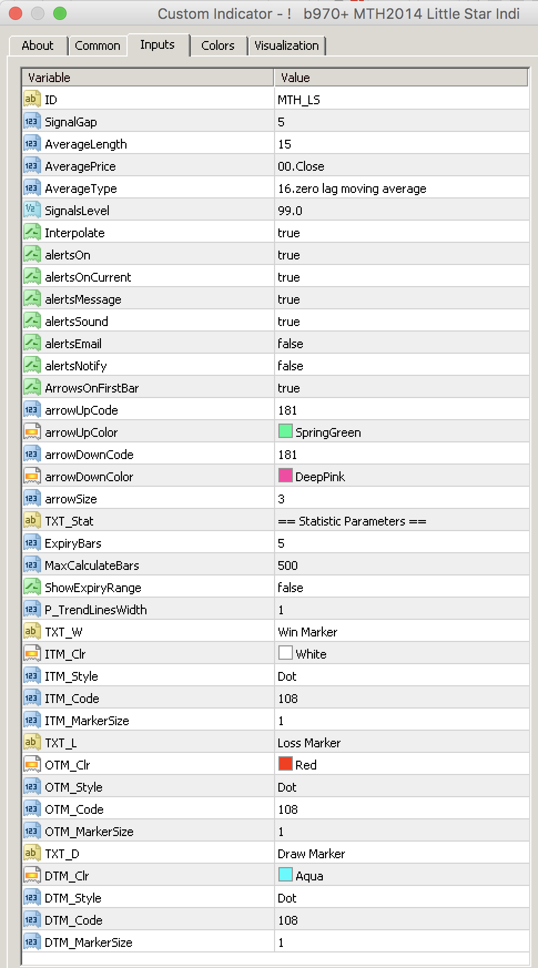Click the boolean icon beside ShowExpiryRange
The image size is (538, 968).
tap(32, 587)
